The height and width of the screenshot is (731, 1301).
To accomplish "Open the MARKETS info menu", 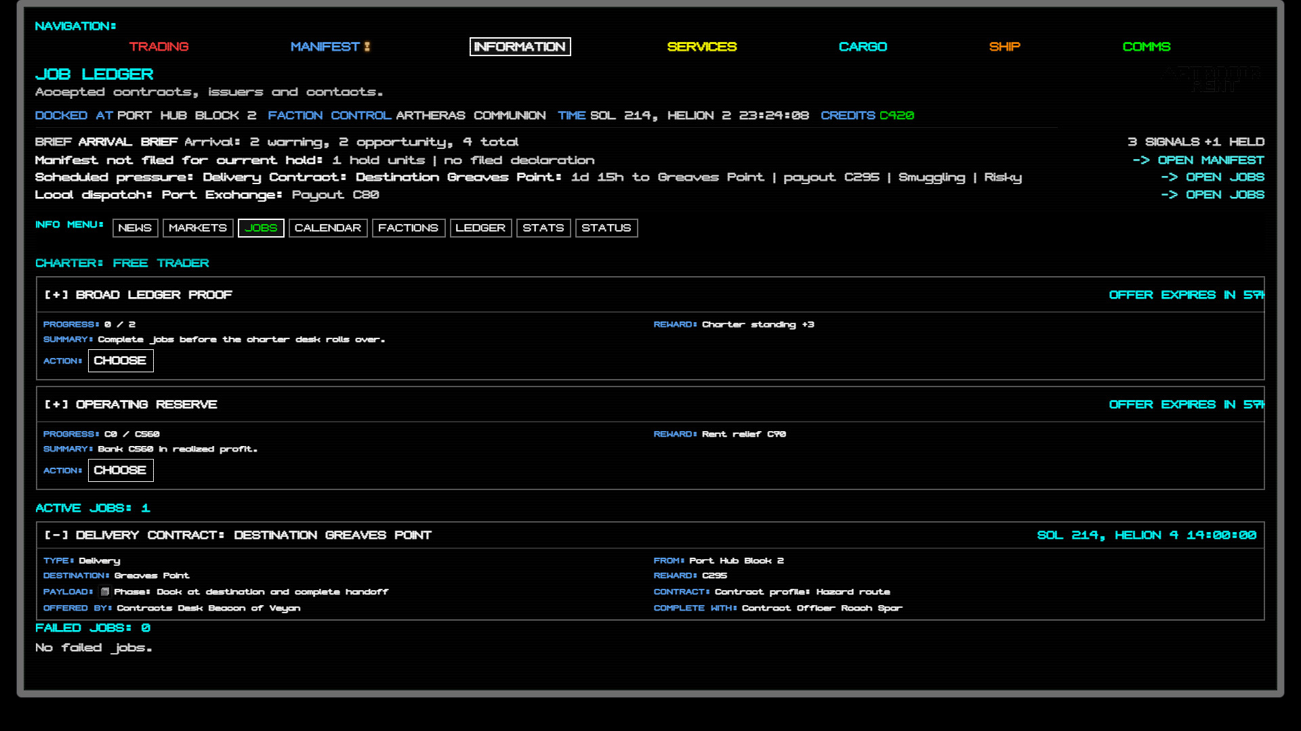I will pos(198,228).
